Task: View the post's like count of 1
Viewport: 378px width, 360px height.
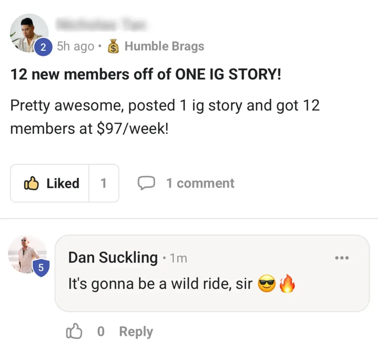Action: tap(104, 183)
